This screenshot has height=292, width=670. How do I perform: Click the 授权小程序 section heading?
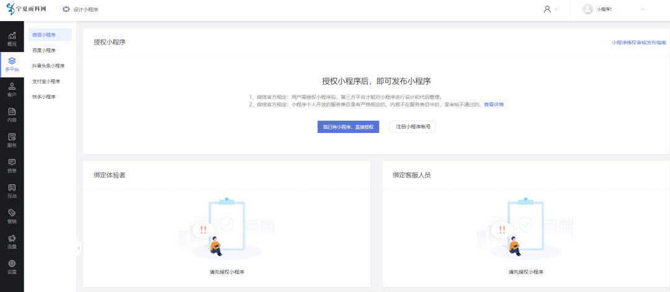click(x=110, y=42)
